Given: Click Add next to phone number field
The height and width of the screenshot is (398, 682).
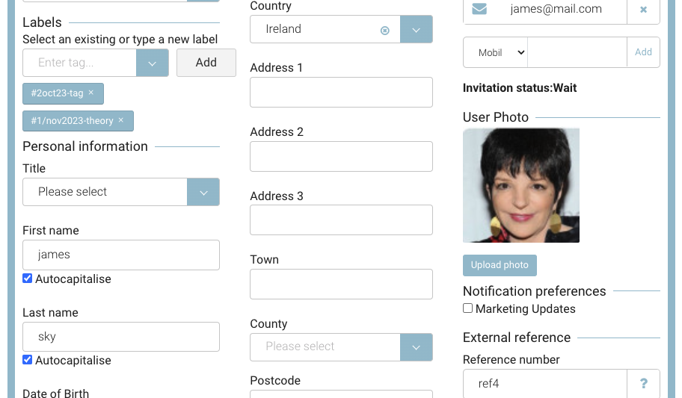Looking at the screenshot, I should [x=643, y=52].
